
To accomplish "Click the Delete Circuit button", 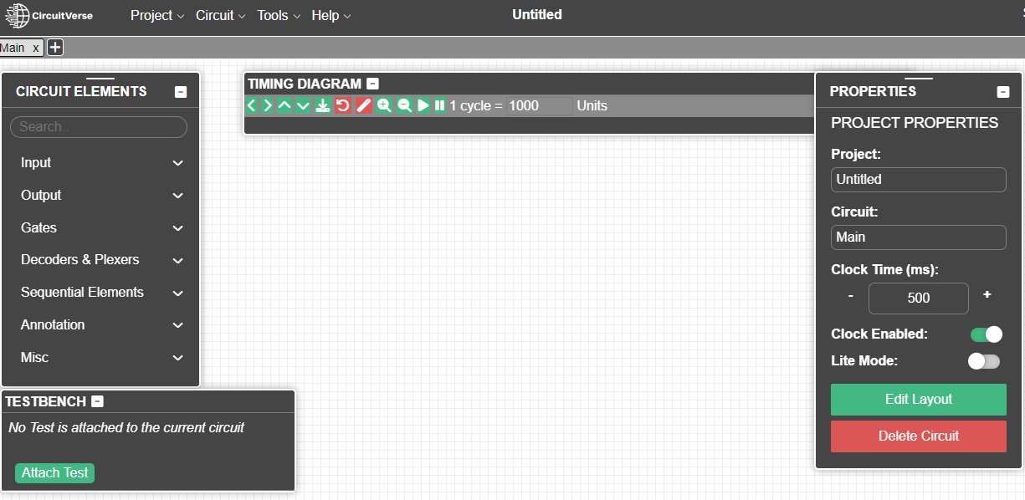I will (x=918, y=436).
